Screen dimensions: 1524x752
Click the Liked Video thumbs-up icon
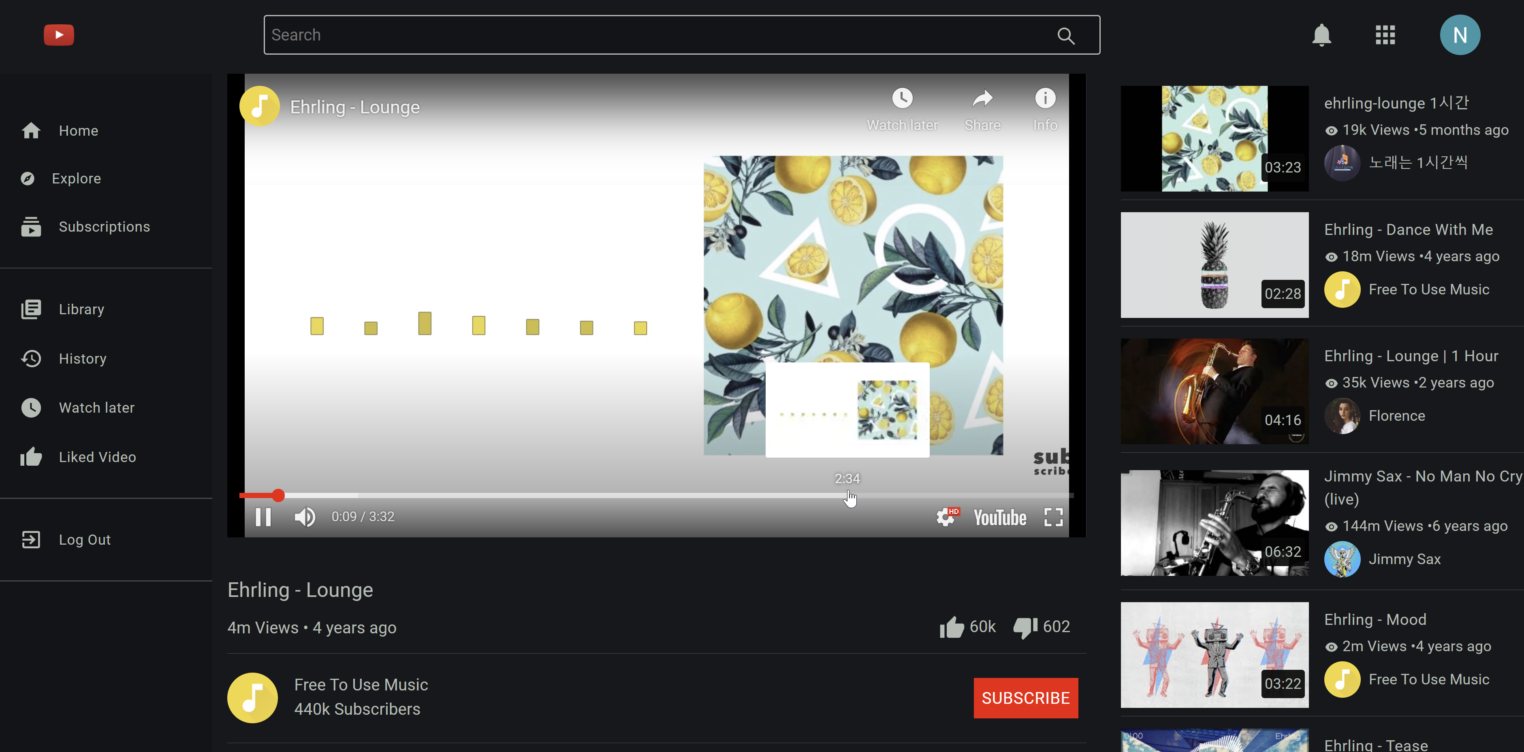31,456
